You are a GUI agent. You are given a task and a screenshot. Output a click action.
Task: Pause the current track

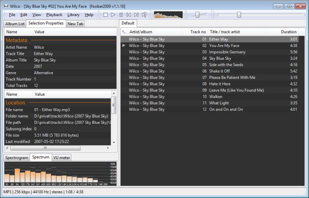121,15
